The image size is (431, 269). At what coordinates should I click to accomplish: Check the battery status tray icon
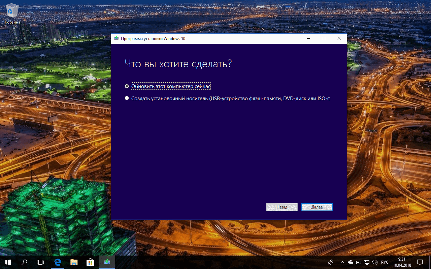click(x=359, y=262)
